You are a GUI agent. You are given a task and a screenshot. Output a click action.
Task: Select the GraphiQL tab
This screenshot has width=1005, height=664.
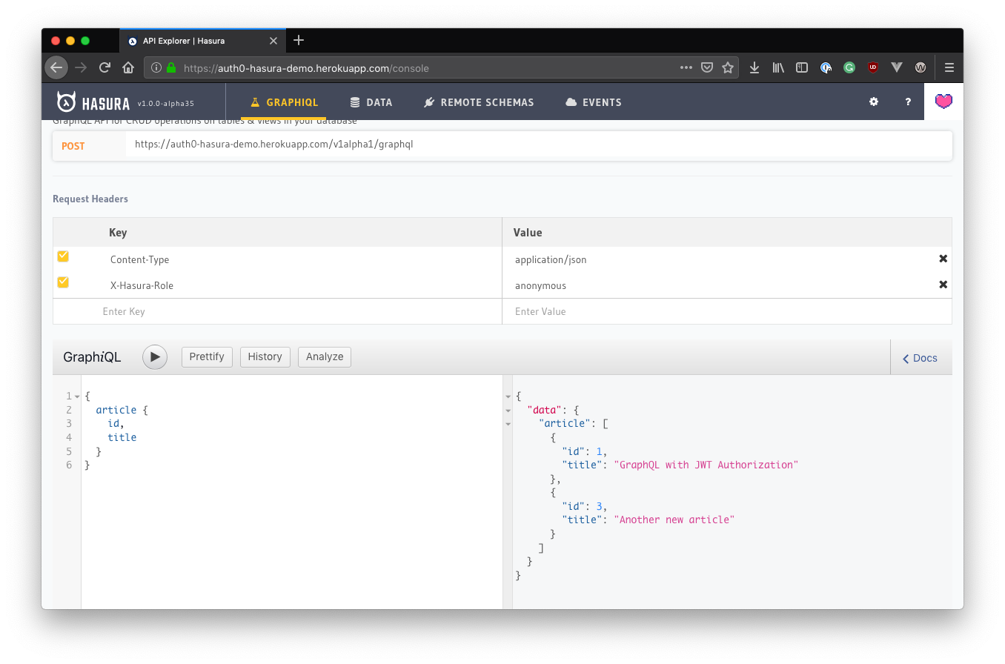point(284,102)
